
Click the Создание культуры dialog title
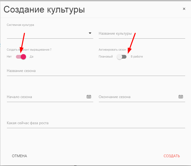[44, 10]
